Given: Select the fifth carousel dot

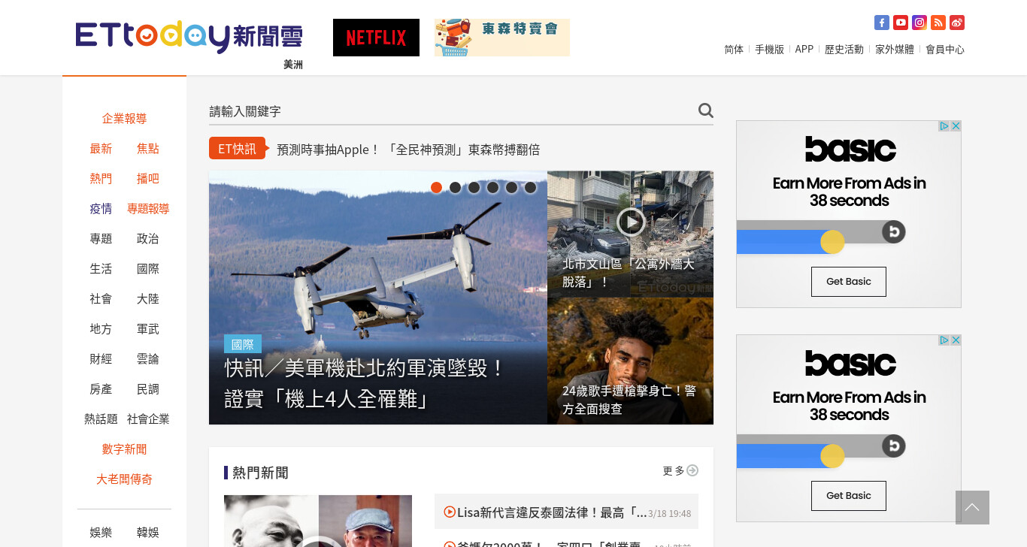Looking at the screenshot, I should [x=511, y=187].
